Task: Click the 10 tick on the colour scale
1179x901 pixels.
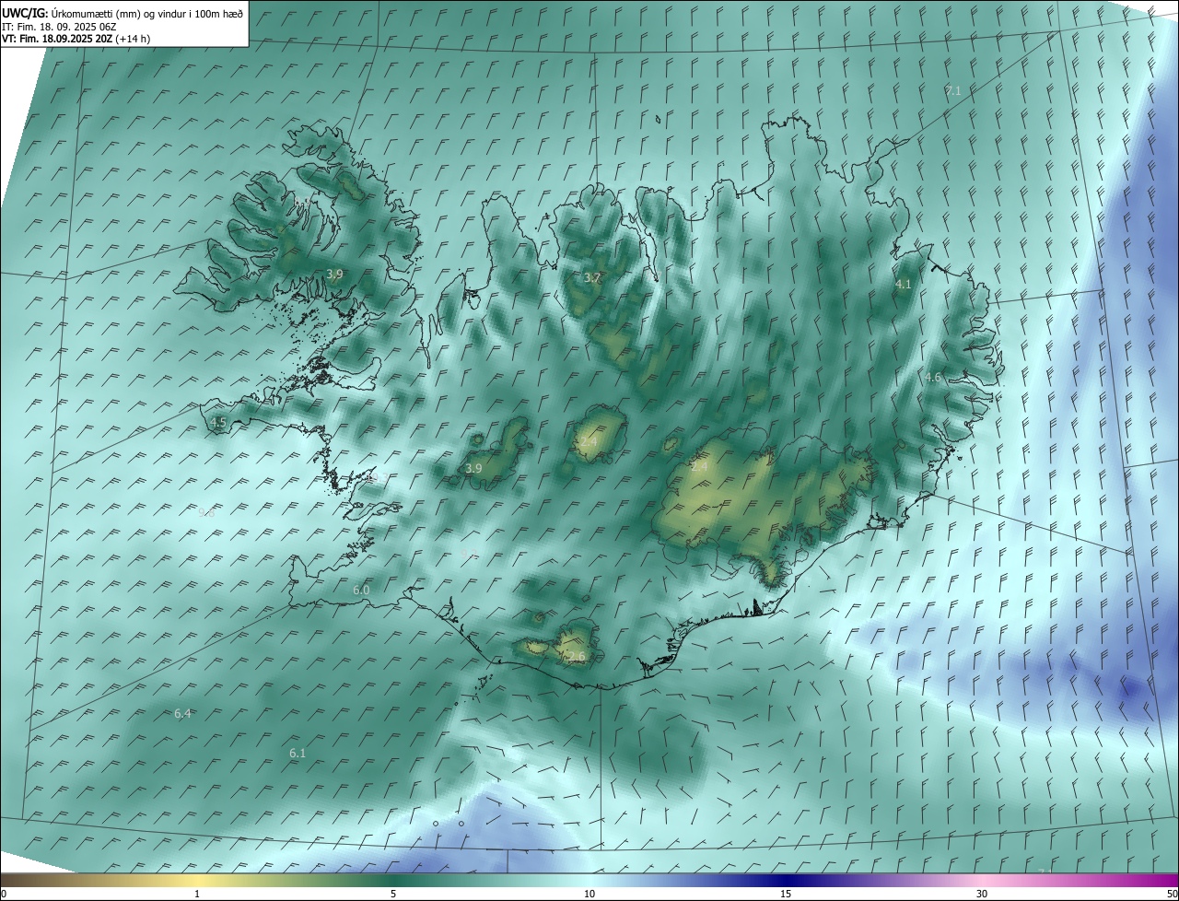Action: tap(589, 895)
